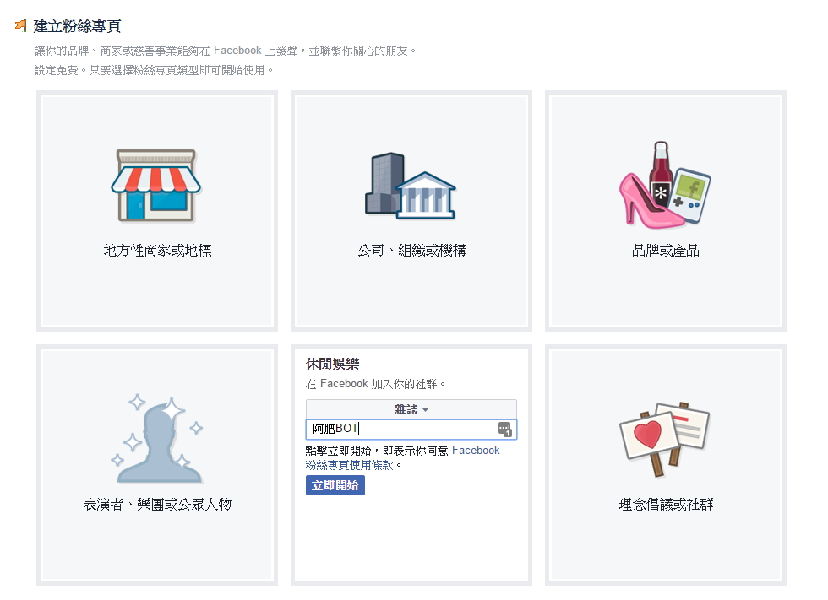Screen dimensions: 828x600
Task: Click the 品牌或產品 label
Action: 666,250
